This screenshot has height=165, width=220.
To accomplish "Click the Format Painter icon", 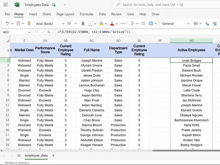I will 29,23.
